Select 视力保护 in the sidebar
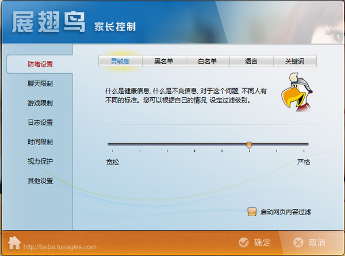This screenshot has height=256, width=345. click(40, 161)
